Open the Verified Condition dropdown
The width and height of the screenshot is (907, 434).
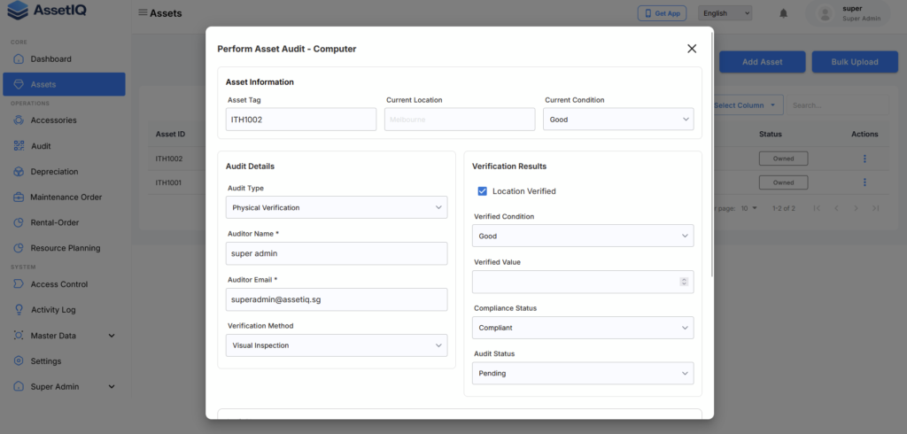(583, 236)
